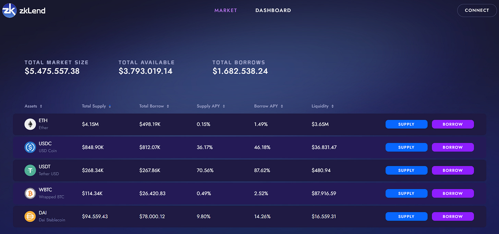
Task: Sort by Supply APY column arrows
Action: pos(224,106)
